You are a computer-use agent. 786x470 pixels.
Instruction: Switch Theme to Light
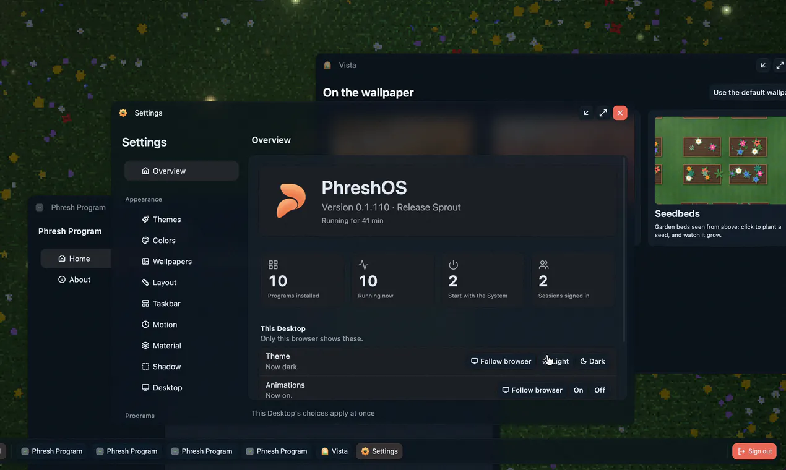tap(556, 361)
